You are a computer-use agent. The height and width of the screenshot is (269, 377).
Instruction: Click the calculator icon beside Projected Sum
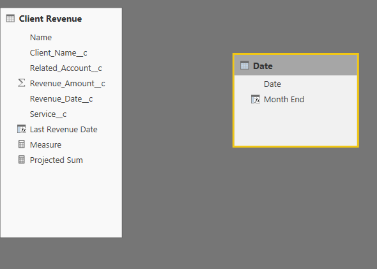coord(21,160)
